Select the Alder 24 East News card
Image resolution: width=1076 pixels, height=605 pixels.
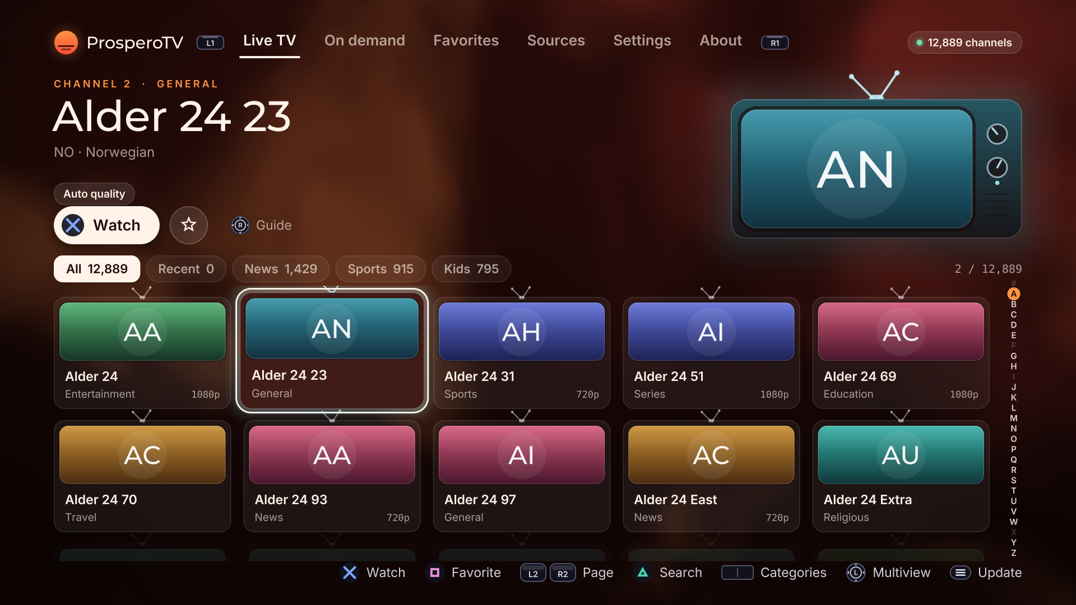[x=711, y=476]
